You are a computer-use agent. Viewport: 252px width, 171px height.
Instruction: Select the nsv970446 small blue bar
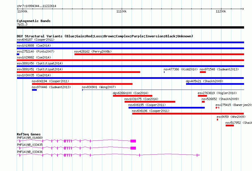34,90
